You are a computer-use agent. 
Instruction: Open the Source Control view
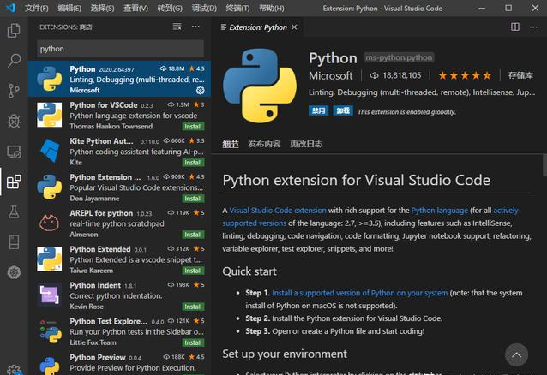click(14, 91)
